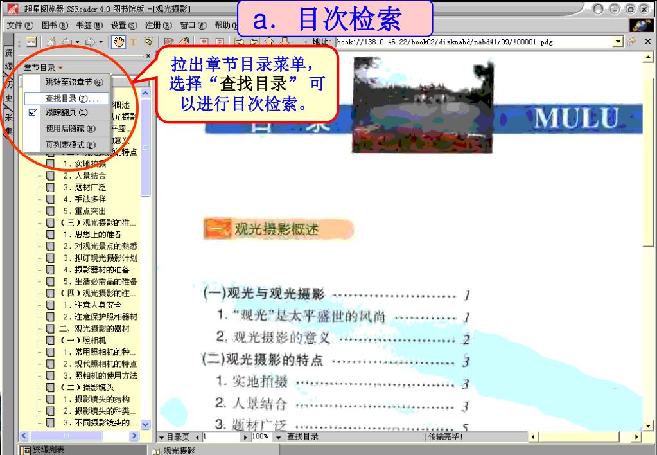Click page icon beside 3. 拟订观光摄影计划
Screen dimensions: 657x455
click(x=50, y=258)
